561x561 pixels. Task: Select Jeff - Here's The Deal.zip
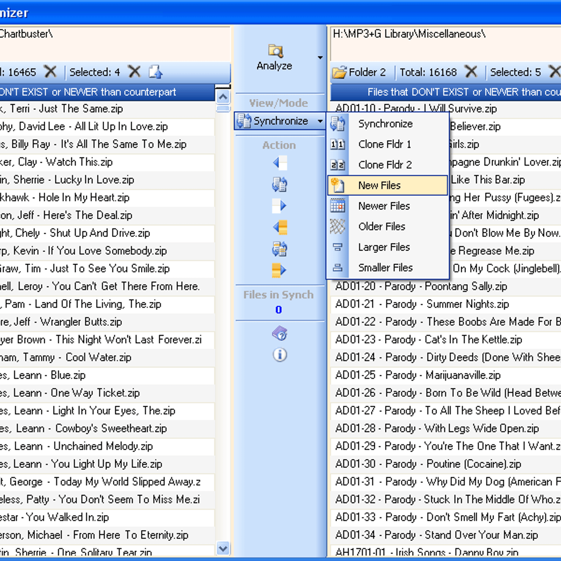pos(107,215)
